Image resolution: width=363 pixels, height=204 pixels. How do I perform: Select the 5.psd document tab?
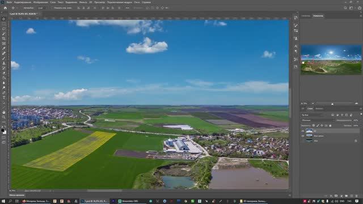(24, 14)
